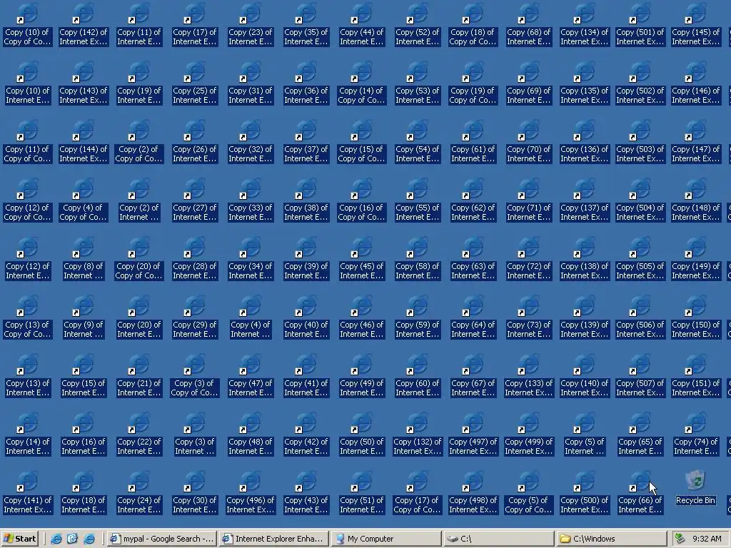
Task: Select the Copy (141) of Internet Explorer shortcut
Action: coord(28,492)
